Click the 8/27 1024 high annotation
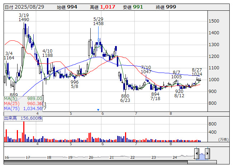 (197, 72)
